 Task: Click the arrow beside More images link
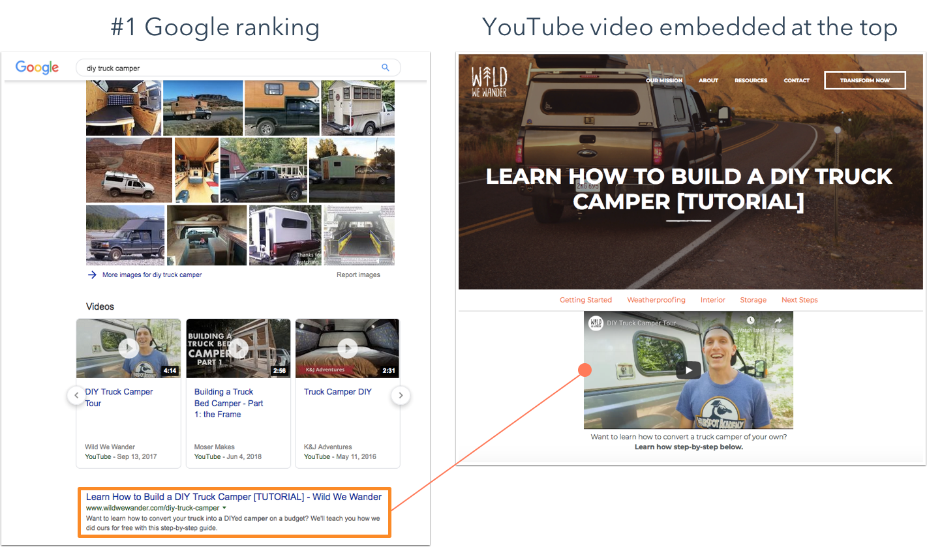[x=92, y=275]
